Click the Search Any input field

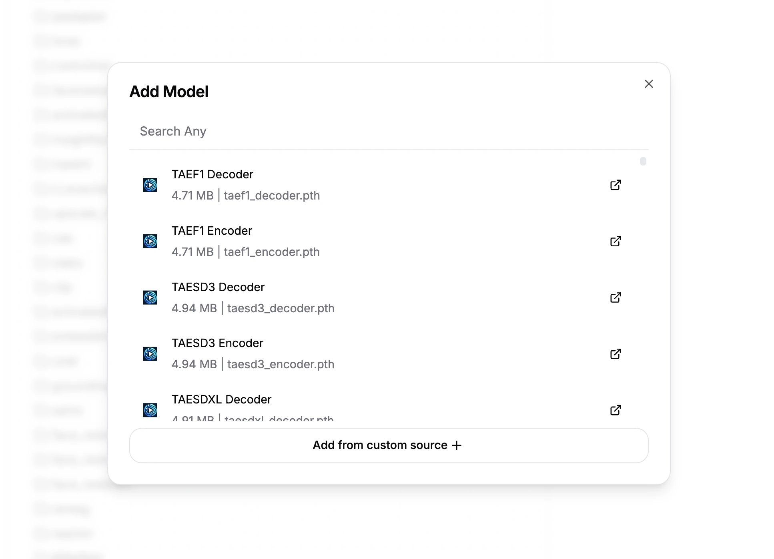tap(360, 131)
